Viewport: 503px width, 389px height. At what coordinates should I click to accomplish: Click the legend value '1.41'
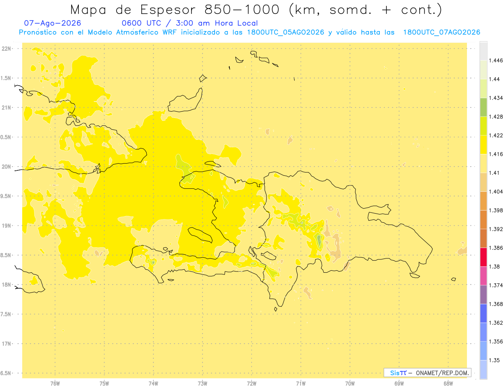click(494, 173)
